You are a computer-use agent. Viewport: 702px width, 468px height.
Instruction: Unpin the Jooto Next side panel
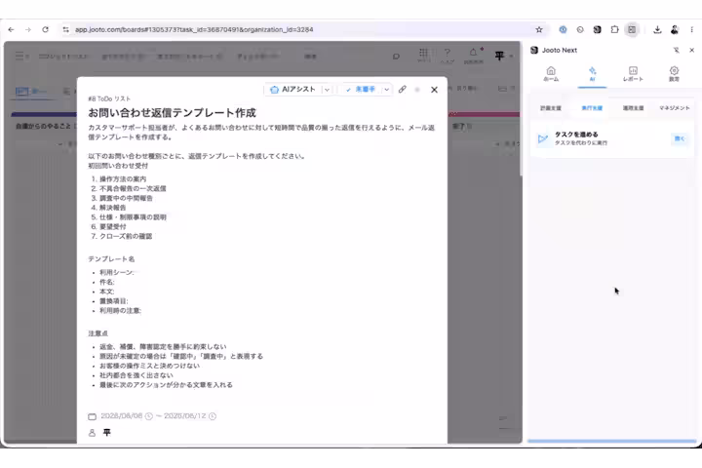pos(676,50)
